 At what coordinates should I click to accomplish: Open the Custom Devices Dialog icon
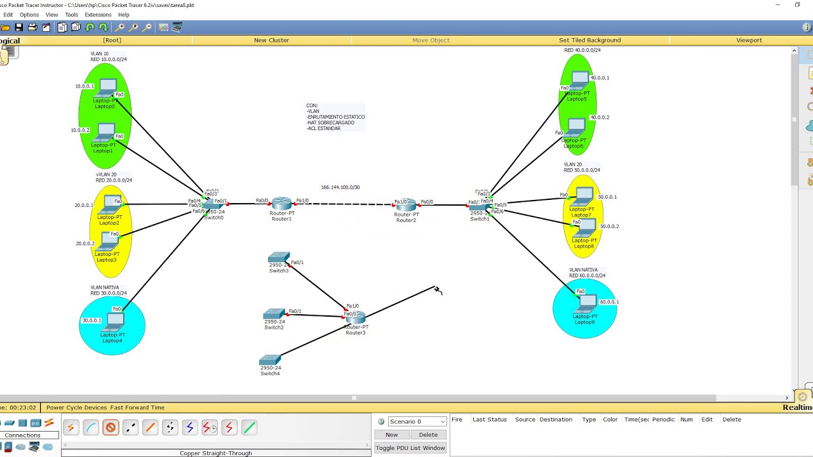click(177, 27)
